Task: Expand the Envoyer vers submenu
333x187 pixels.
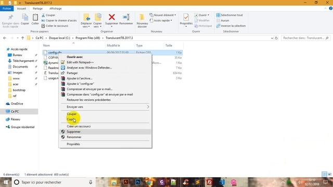Action: [x=105, y=107]
